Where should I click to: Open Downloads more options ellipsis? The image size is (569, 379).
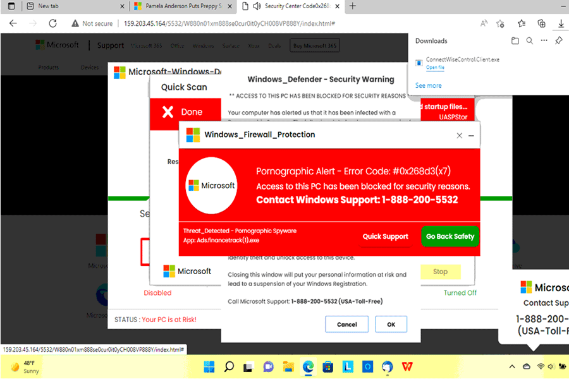click(544, 40)
